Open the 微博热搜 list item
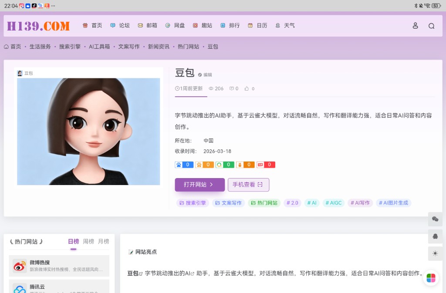 (59, 266)
